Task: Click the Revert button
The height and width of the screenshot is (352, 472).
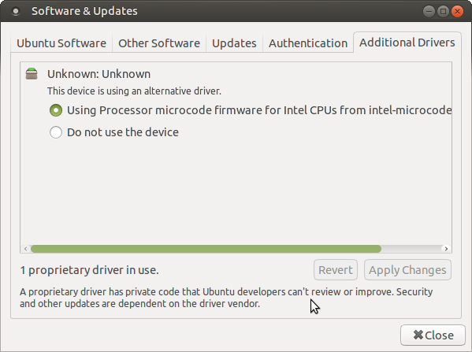Action: coord(336,270)
